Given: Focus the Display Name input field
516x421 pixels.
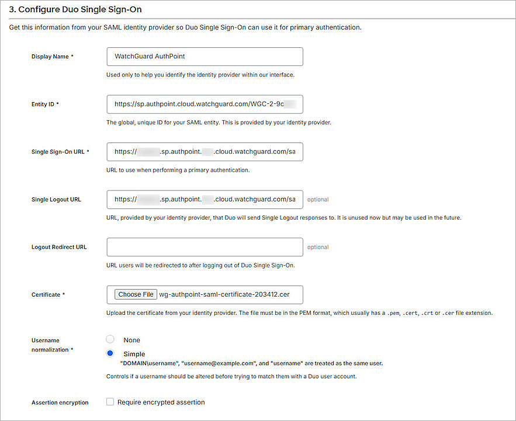Looking at the screenshot, I should point(204,57).
